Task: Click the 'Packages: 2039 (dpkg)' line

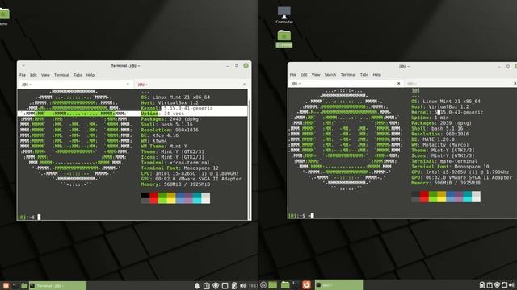Action: (x=441, y=123)
